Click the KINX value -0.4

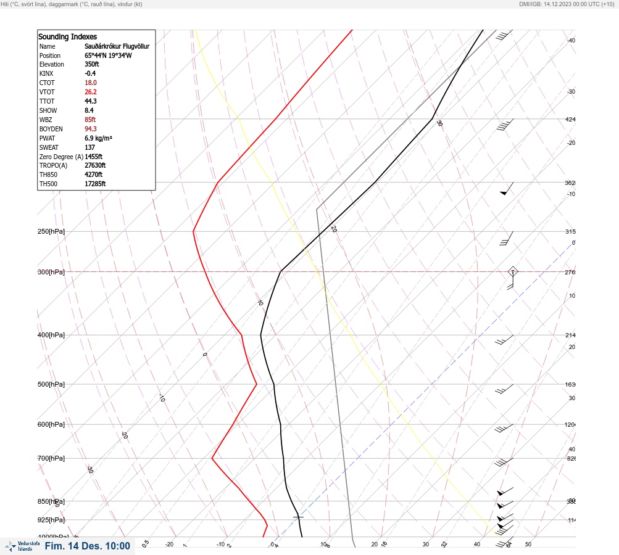90,73
